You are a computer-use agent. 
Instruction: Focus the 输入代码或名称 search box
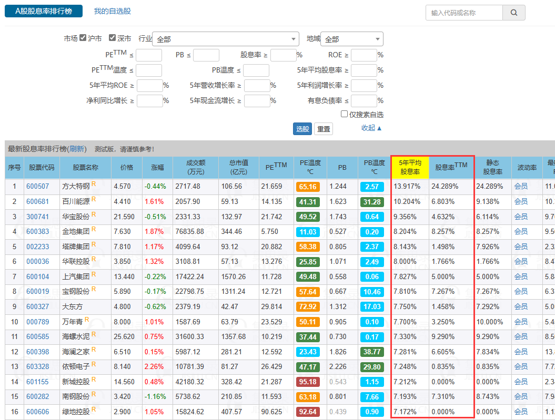click(464, 13)
